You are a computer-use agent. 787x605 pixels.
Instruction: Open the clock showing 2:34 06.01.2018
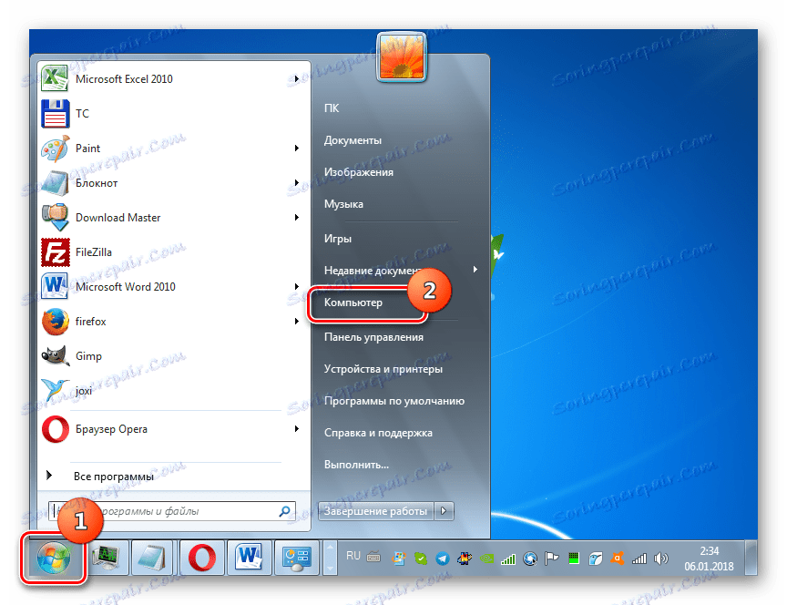click(x=709, y=559)
